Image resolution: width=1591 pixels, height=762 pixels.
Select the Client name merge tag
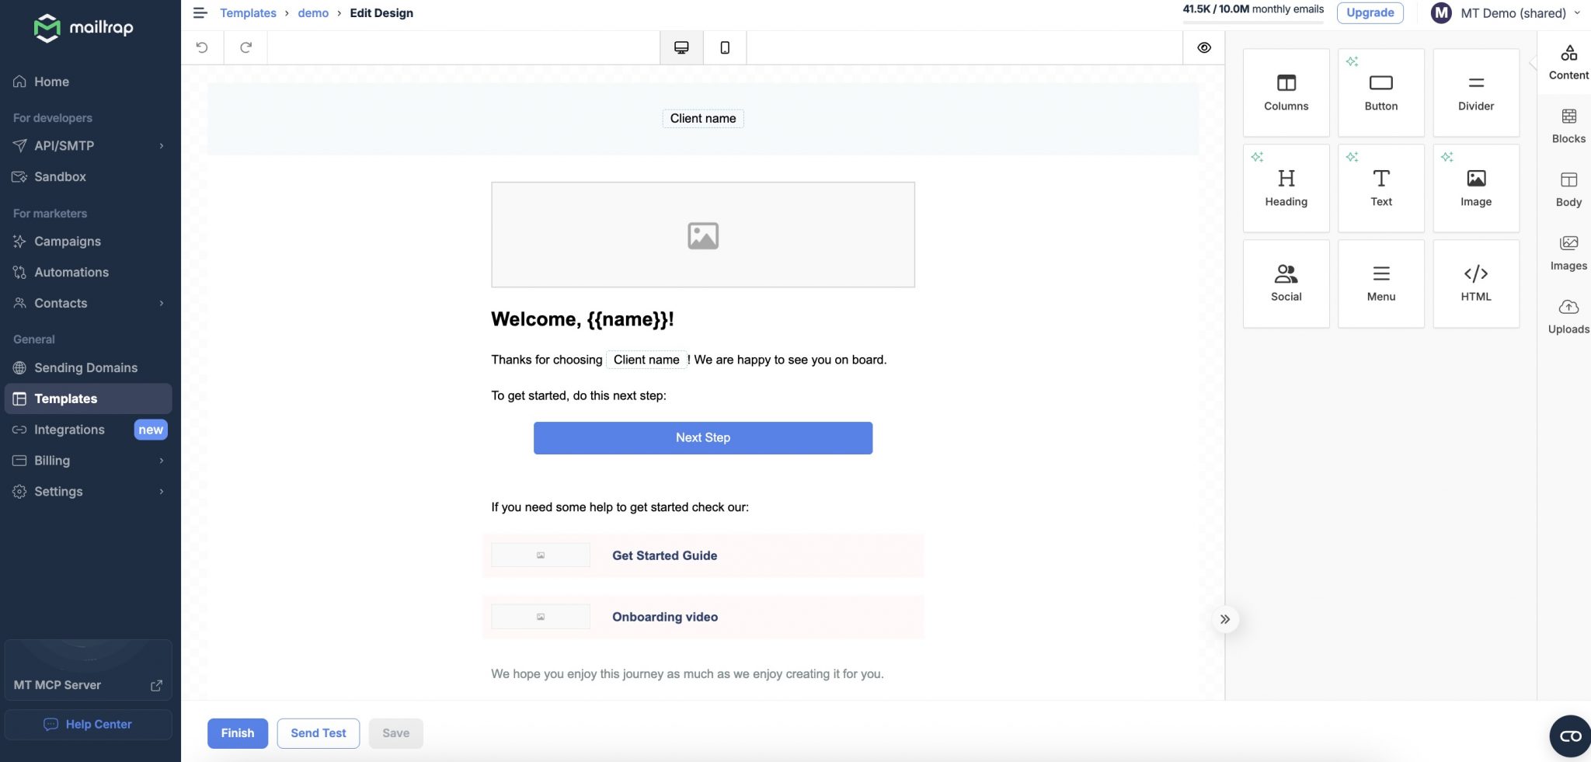(x=702, y=118)
